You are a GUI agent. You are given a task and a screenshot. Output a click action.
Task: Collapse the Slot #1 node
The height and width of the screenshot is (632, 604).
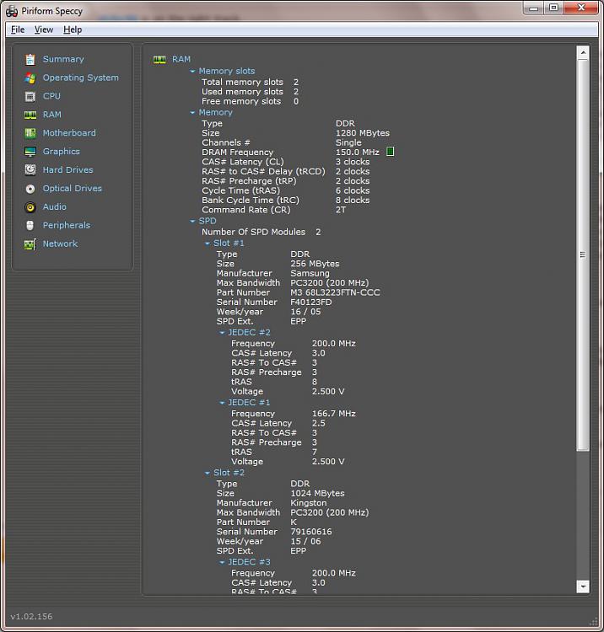click(208, 244)
